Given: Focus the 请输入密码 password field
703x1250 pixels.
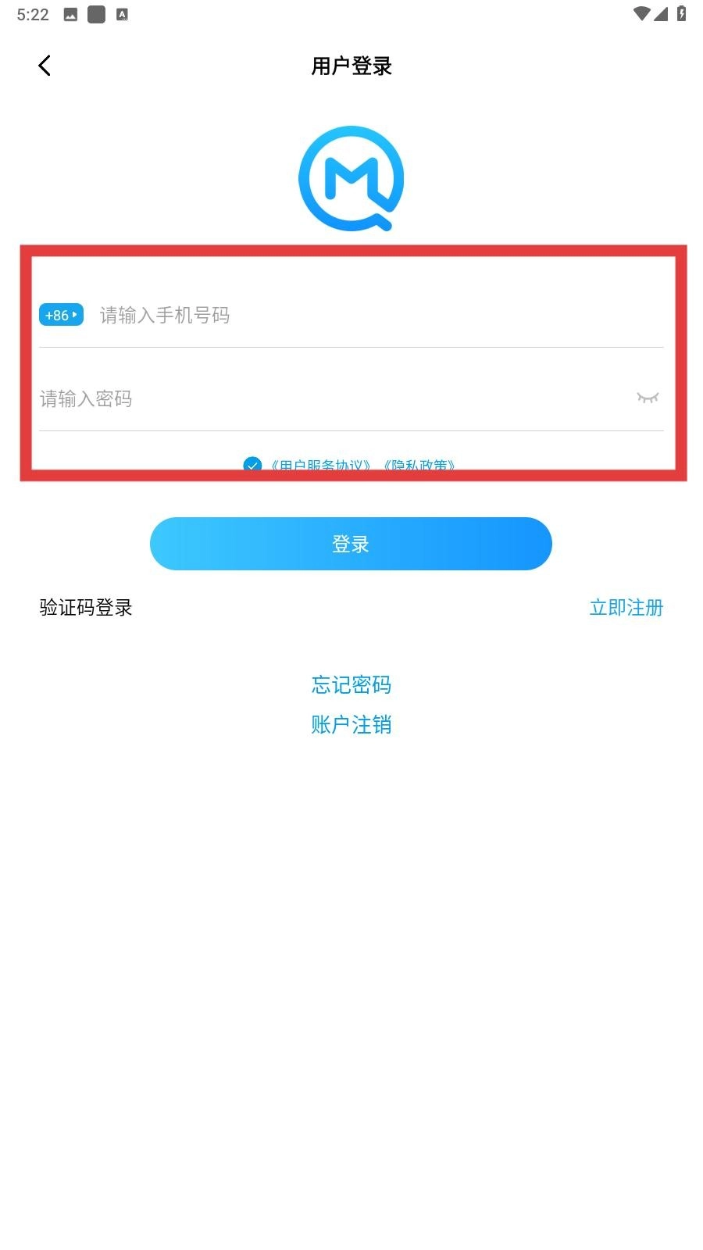Looking at the screenshot, I should (x=336, y=398).
